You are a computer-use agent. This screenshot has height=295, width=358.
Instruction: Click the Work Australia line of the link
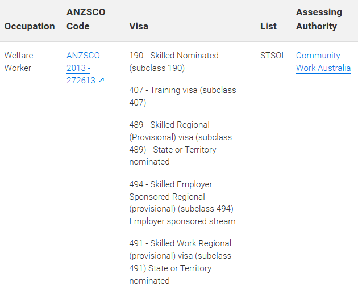coord(323,68)
